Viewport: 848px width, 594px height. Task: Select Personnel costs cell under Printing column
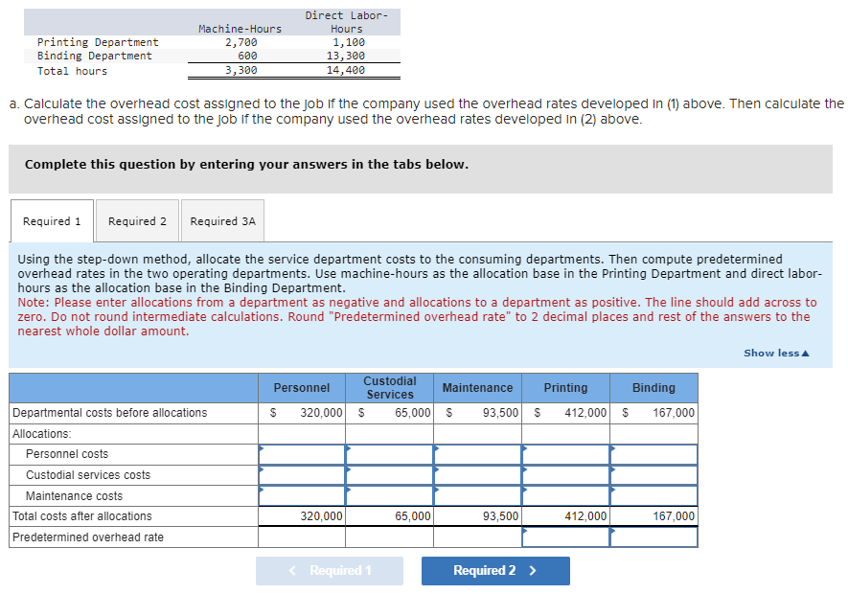tap(565, 454)
